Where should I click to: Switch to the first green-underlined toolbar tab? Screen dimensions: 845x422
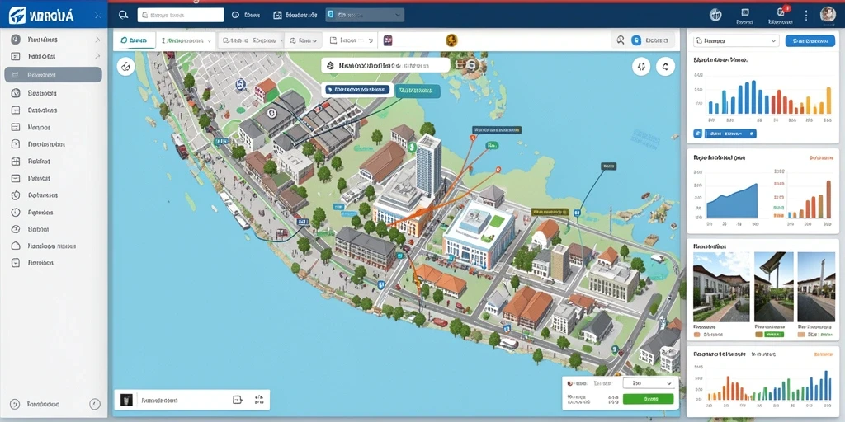pyautogui.click(x=135, y=40)
